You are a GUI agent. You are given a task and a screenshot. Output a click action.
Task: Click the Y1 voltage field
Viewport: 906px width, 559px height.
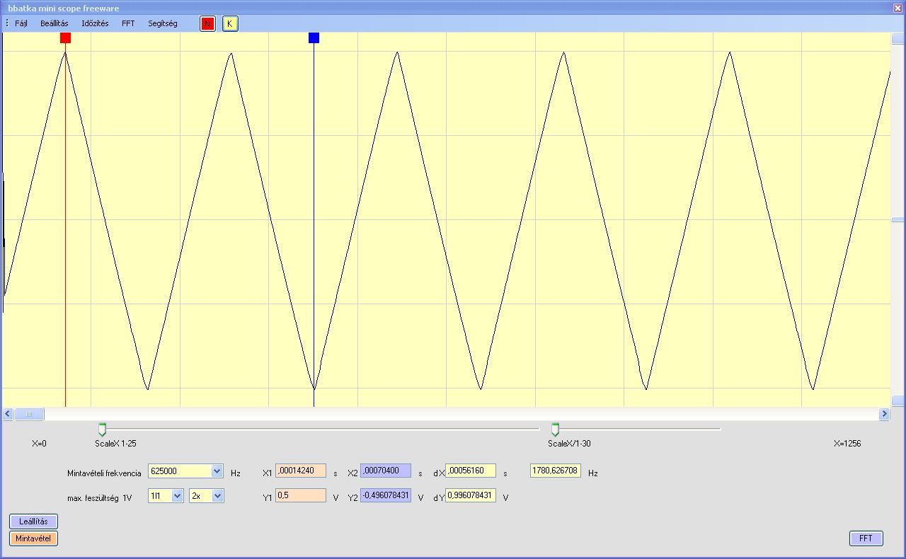(301, 495)
